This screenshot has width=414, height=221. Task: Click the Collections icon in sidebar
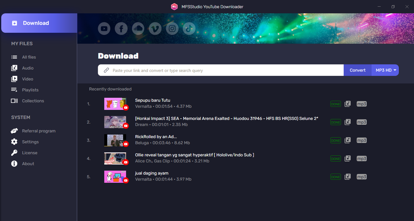(14, 101)
